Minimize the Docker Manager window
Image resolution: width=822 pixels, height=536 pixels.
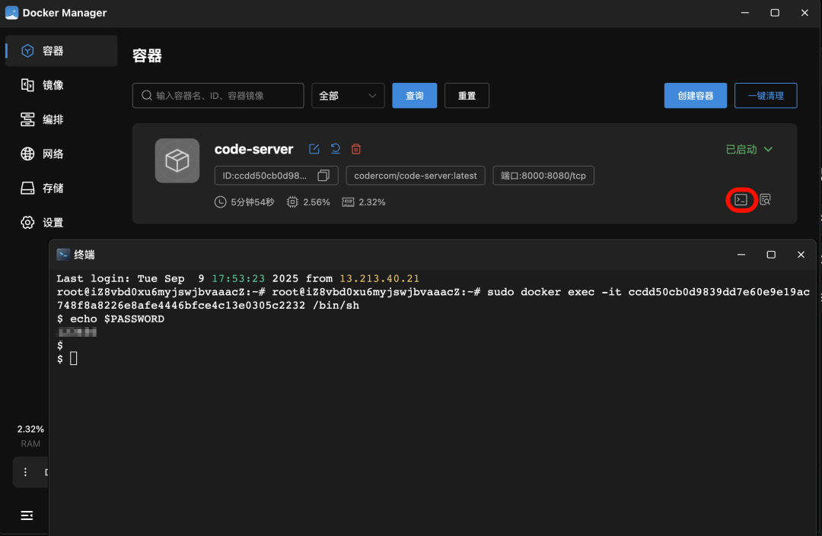click(x=745, y=13)
